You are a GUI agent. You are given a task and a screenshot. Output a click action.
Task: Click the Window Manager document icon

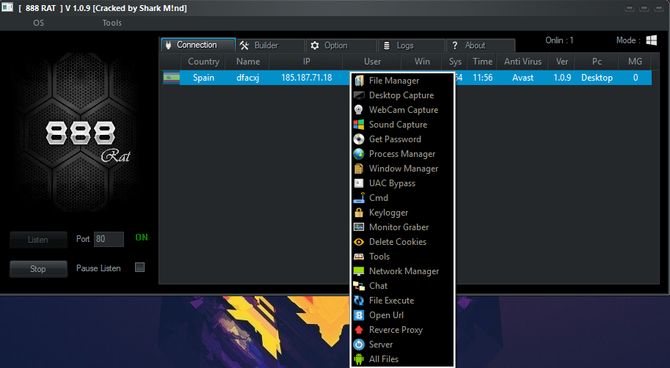click(x=359, y=168)
